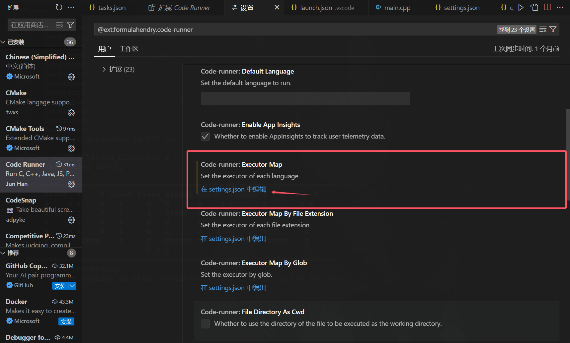Switch to tasks.json tab
Viewport: 570px width, 343px height.
pyautogui.click(x=112, y=8)
